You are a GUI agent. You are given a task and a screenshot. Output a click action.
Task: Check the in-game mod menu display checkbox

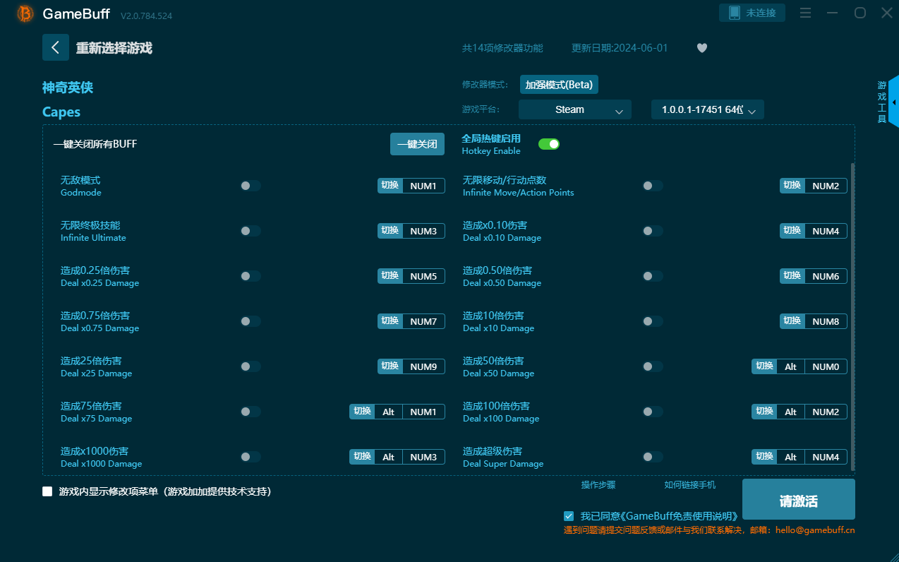pos(47,491)
